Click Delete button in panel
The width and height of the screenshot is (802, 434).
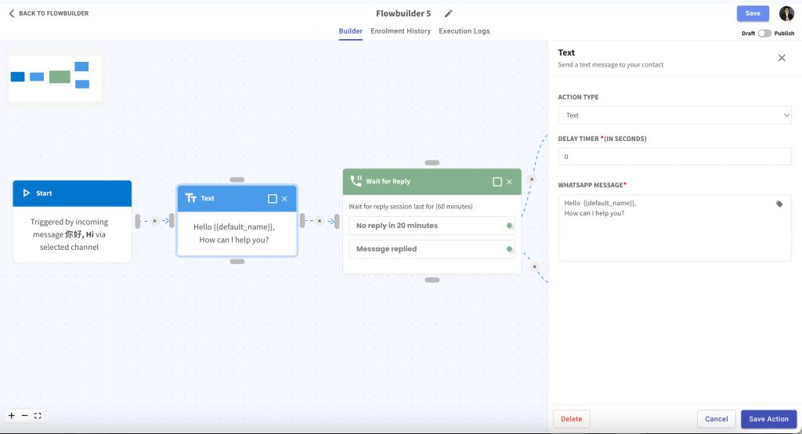click(571, 419)
